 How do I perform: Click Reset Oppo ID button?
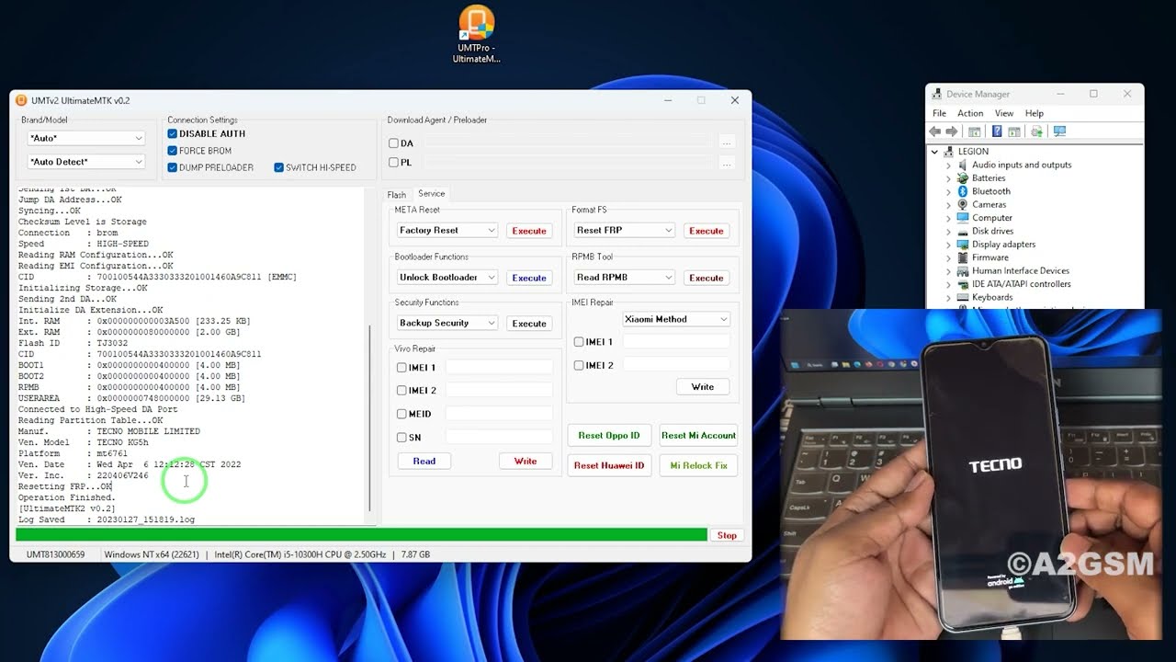pos(609,436)
